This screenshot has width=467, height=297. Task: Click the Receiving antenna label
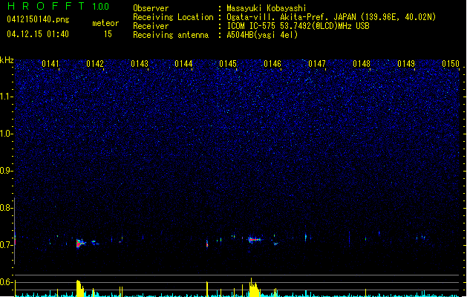coord(171,35)
